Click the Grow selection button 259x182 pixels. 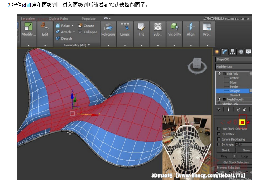pos(244,150)
